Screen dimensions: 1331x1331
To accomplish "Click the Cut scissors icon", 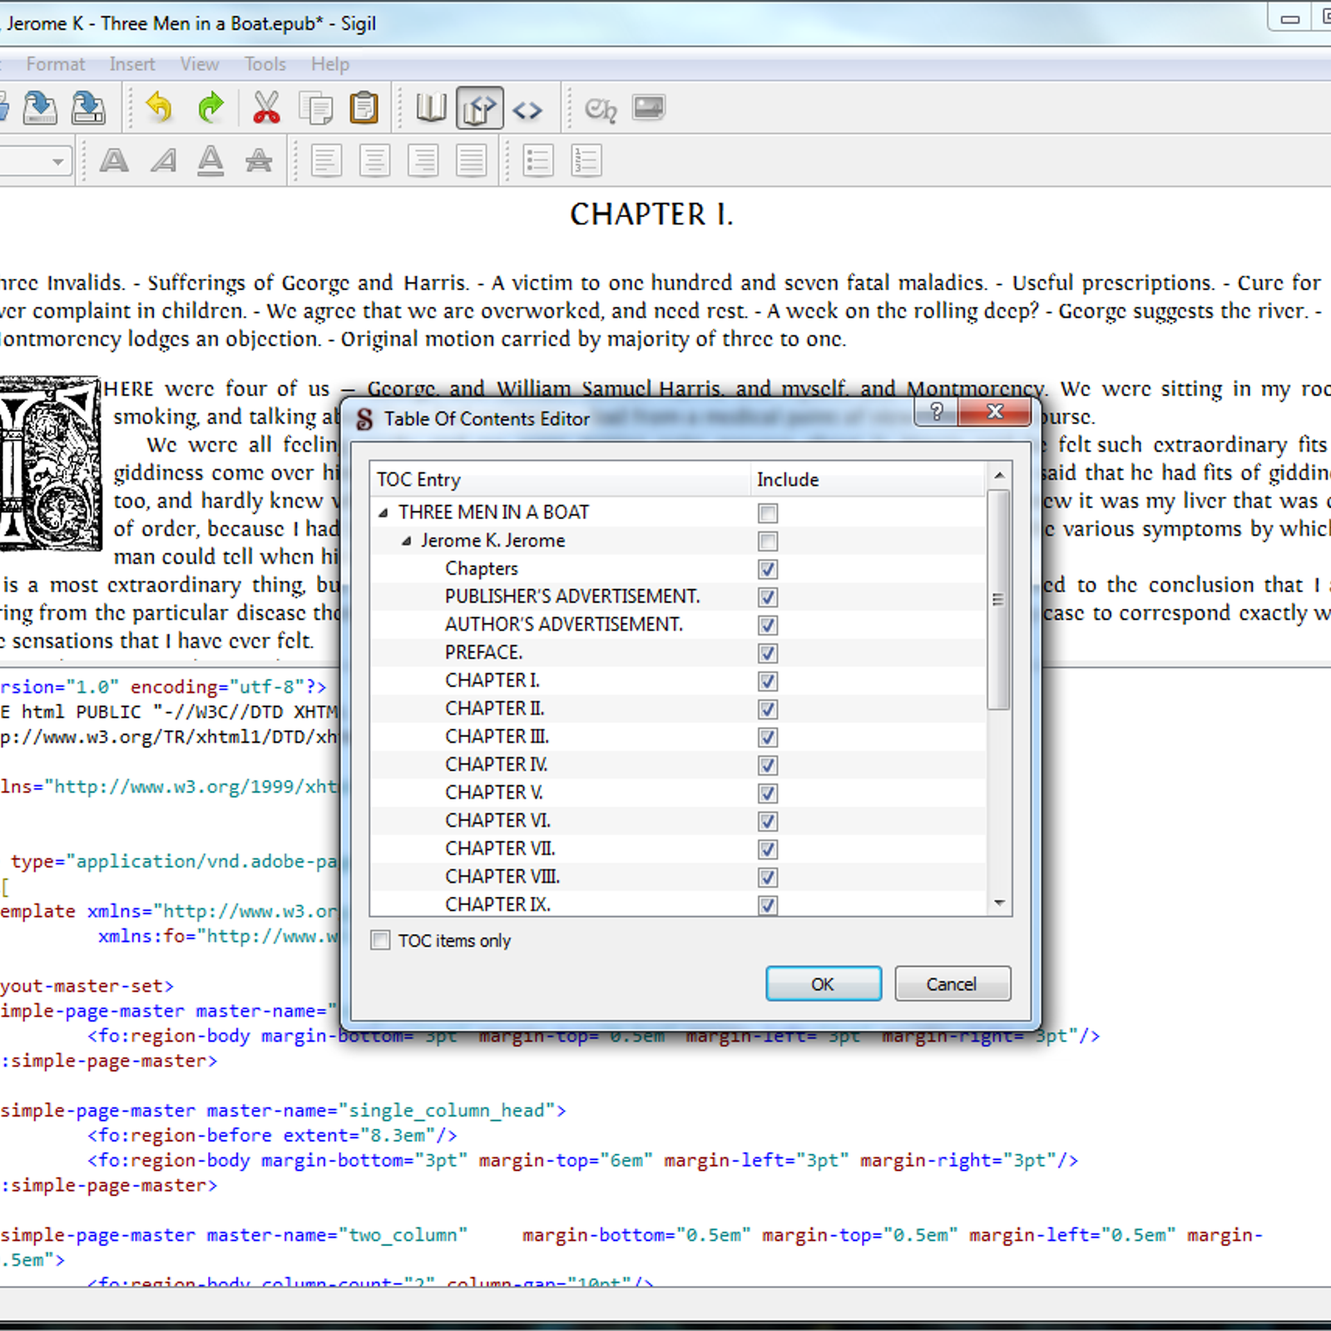I will tap(266, 108).
